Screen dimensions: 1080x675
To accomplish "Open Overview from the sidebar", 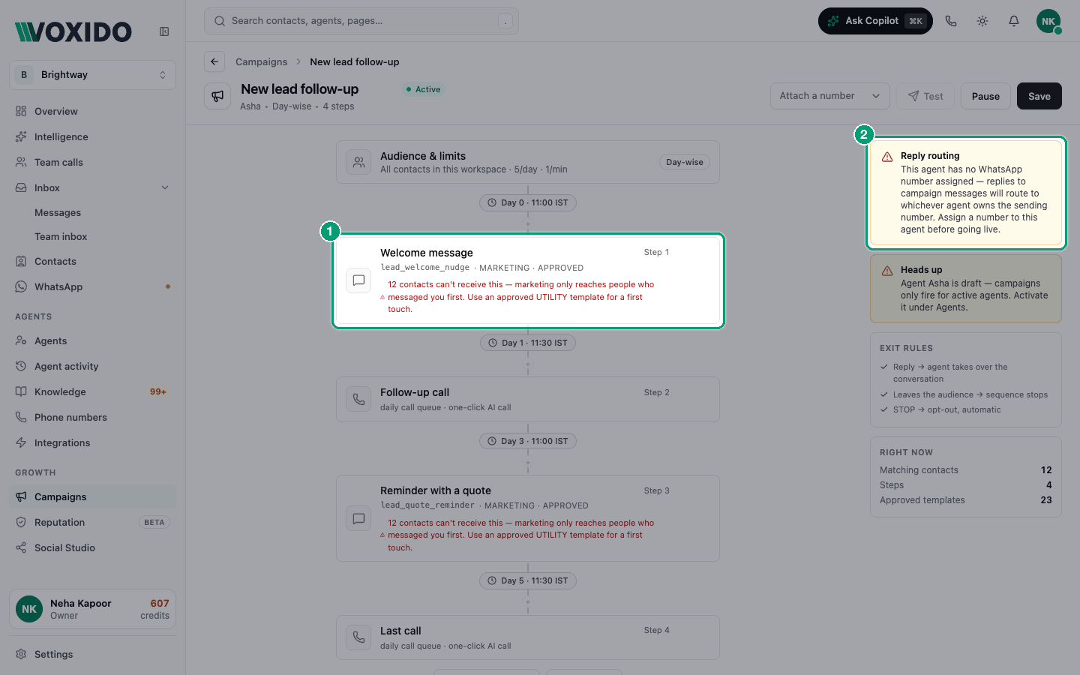I will pos(92,111).
